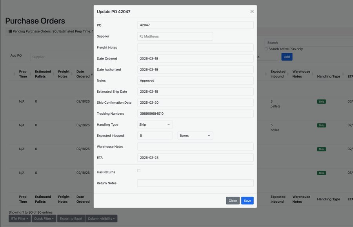Check the Search active POs only option

click(266, 48)
